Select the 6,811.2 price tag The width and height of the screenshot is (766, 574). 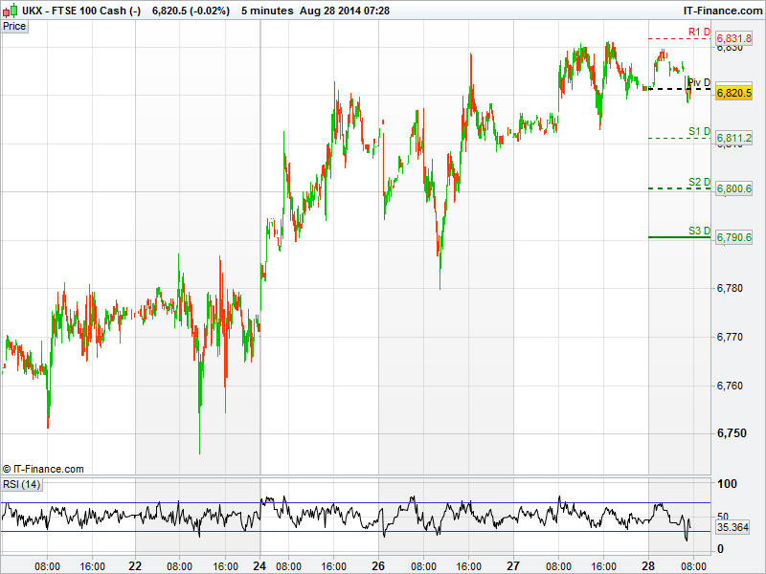pos(734,139)
